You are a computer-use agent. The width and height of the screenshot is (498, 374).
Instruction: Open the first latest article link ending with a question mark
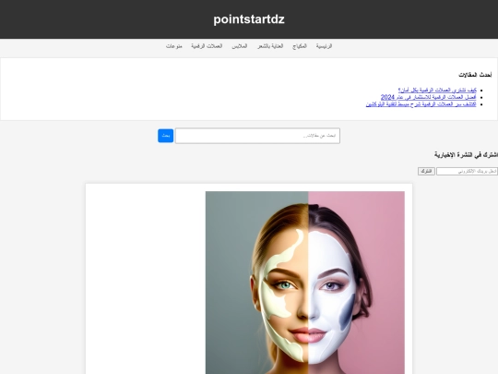pos(437,90)
